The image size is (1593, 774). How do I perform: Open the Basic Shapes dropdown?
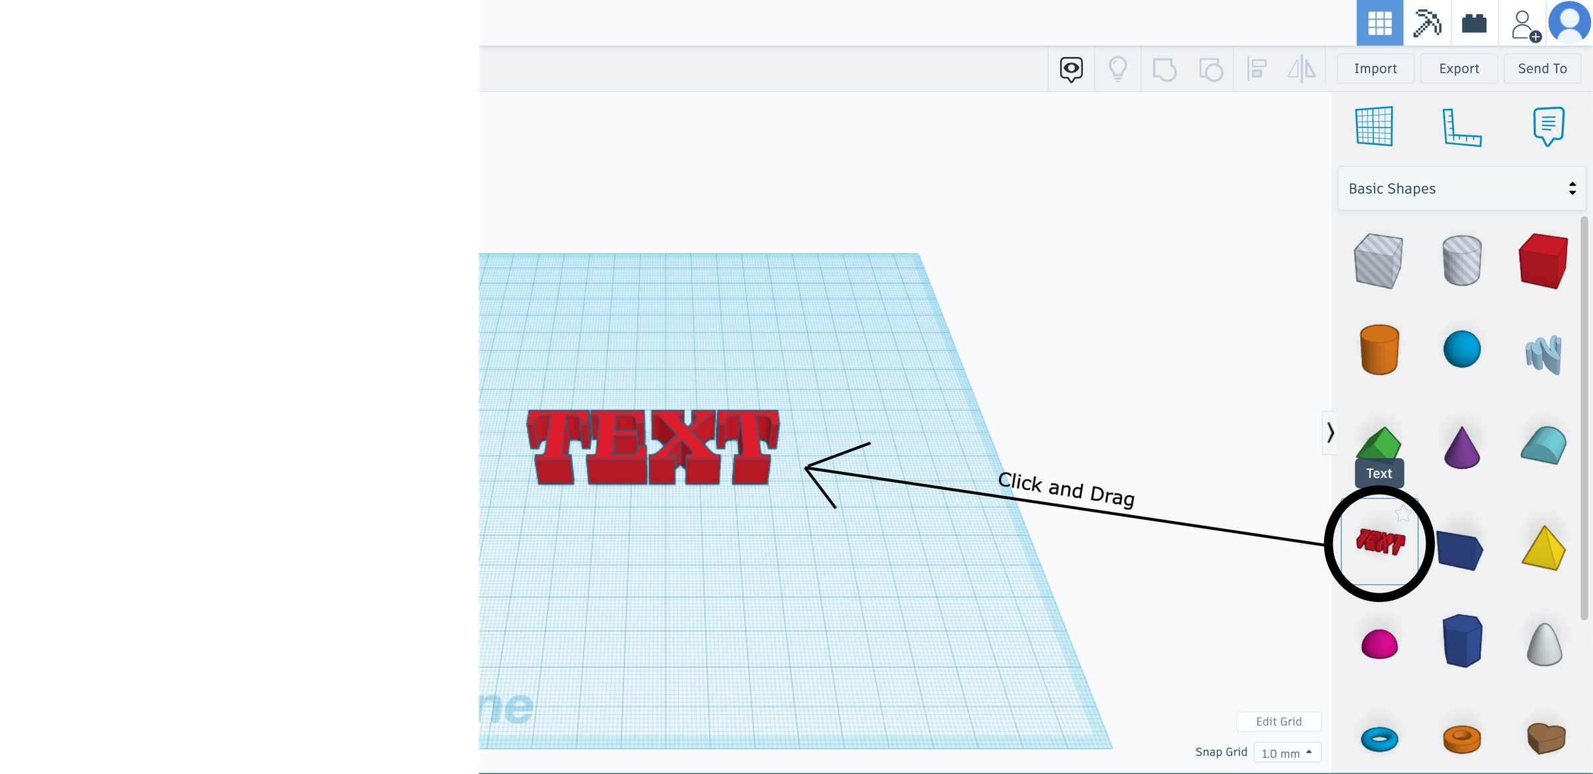[1461, 188]
